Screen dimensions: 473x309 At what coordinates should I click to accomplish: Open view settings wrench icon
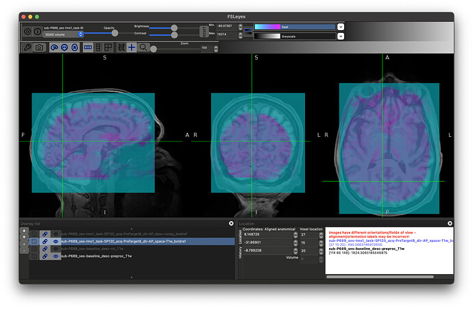[27, 47]
